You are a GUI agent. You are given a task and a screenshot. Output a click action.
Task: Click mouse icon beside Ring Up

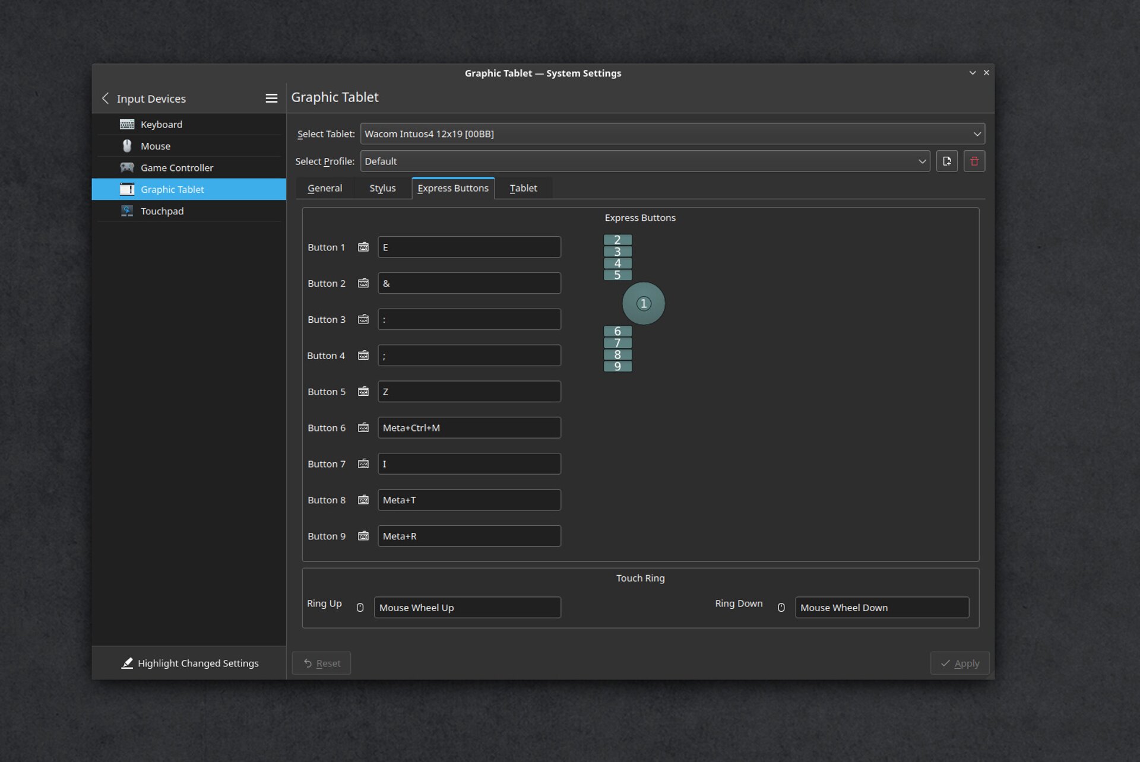coord(360,607)
